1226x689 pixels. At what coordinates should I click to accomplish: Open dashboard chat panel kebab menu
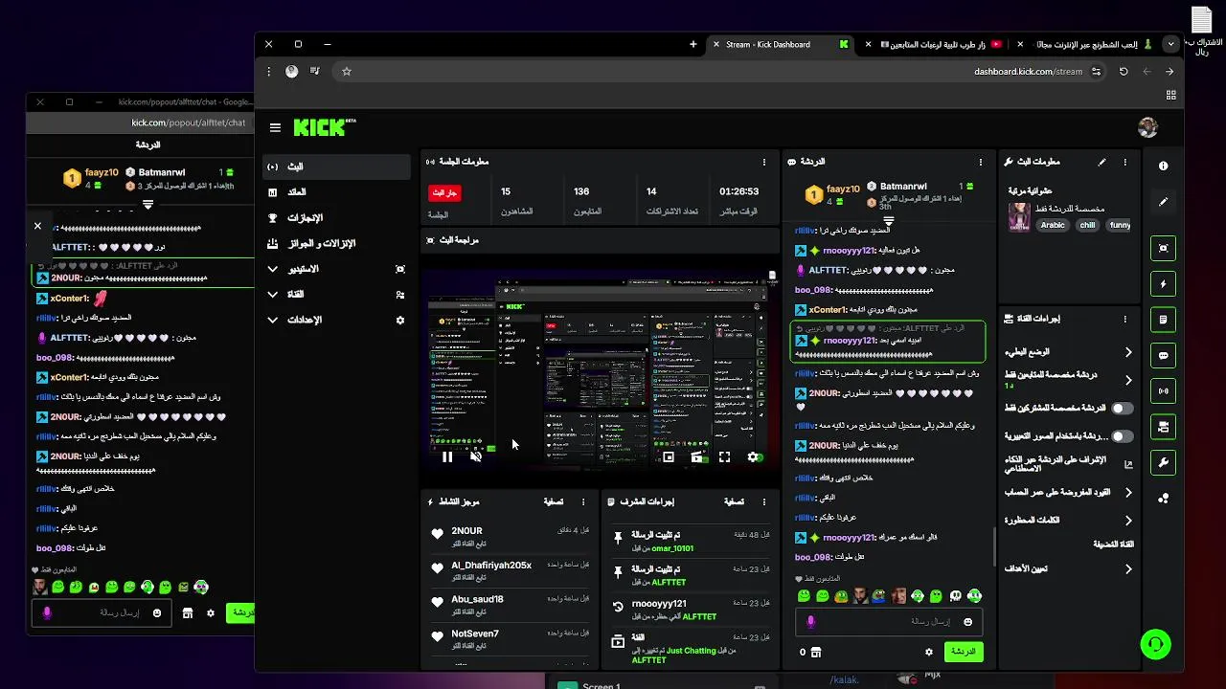click(x=980, y=163)
